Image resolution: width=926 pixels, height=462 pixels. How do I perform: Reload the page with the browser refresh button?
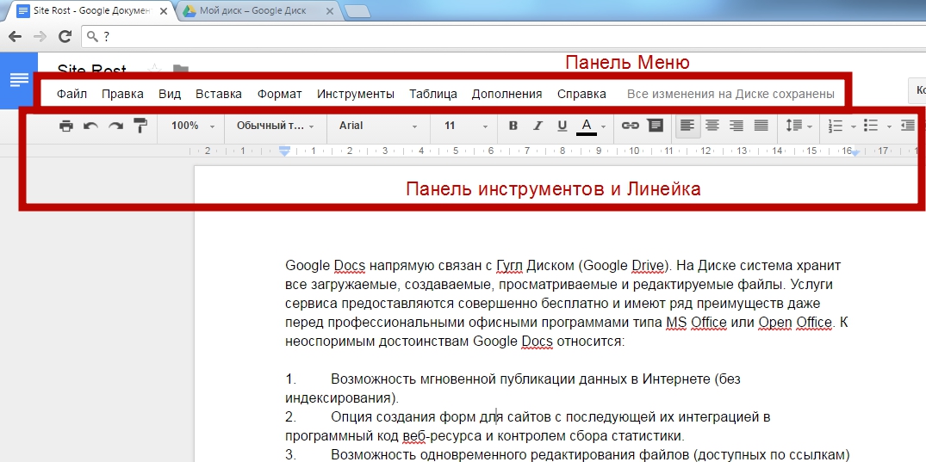tap(65, 36)
